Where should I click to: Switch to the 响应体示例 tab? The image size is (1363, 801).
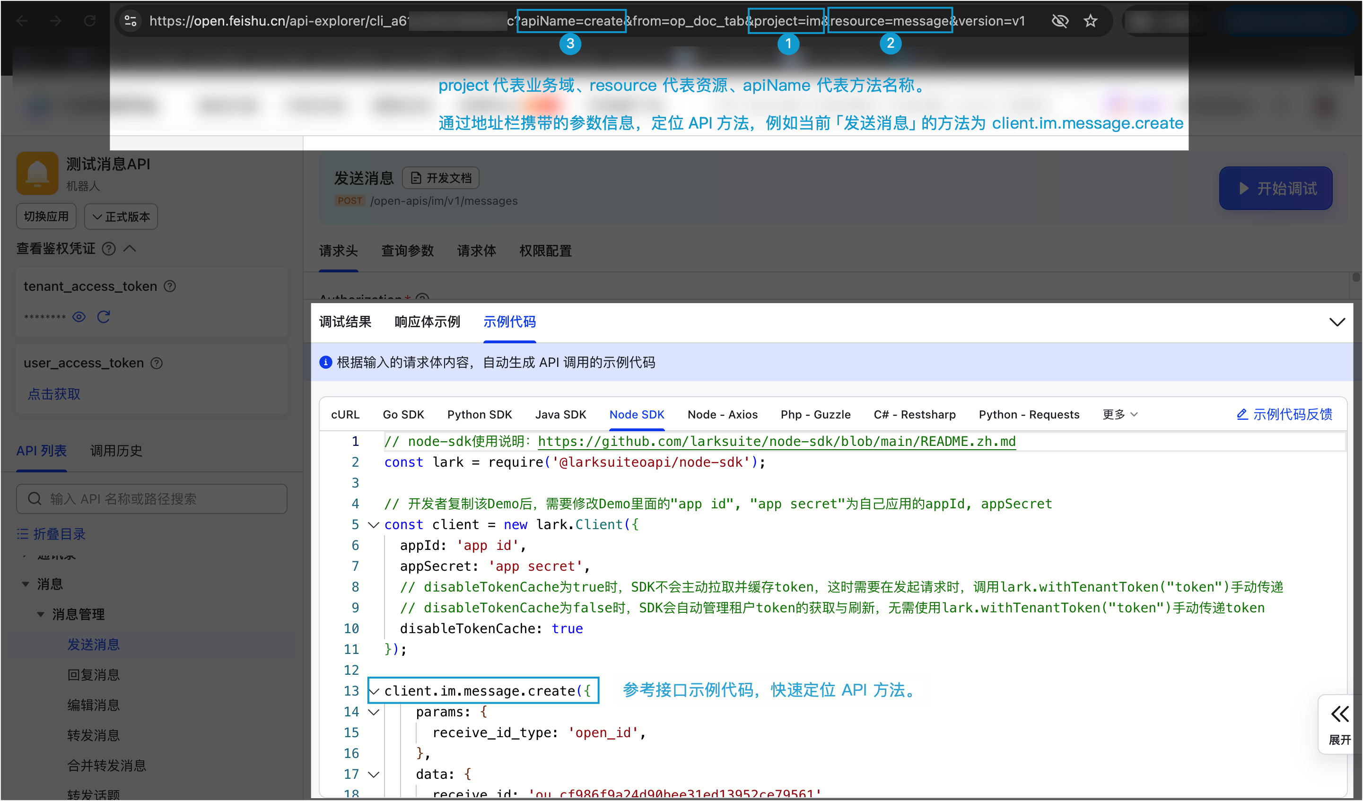pyautogui.click(x=427, y=322)
